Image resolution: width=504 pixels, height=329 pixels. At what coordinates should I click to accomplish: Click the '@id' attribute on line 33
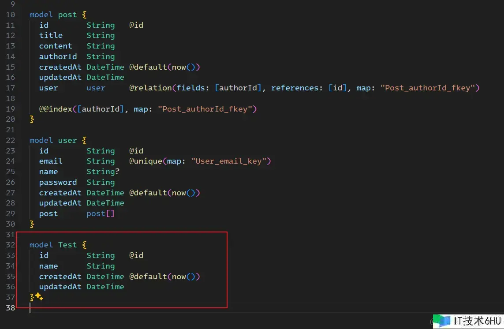point(136,255)
